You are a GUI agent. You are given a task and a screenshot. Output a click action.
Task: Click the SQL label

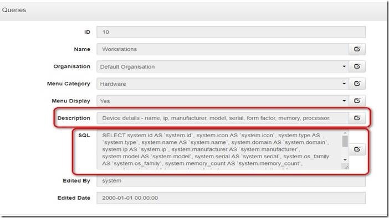tap(84, 135)
